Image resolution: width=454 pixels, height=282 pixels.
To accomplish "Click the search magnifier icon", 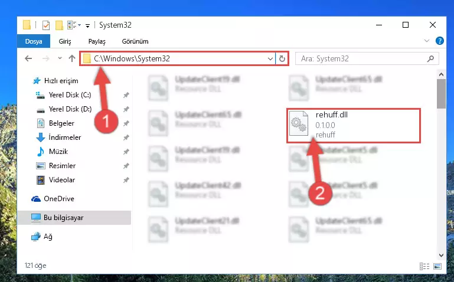I will tap(430, 59).
